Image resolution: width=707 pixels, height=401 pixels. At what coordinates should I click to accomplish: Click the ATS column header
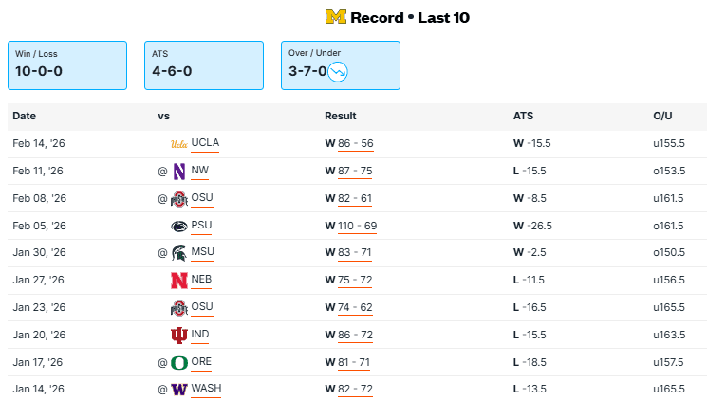(x=523, y=117)
